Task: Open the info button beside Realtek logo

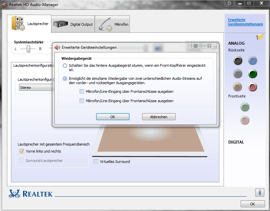Action: 260,192
